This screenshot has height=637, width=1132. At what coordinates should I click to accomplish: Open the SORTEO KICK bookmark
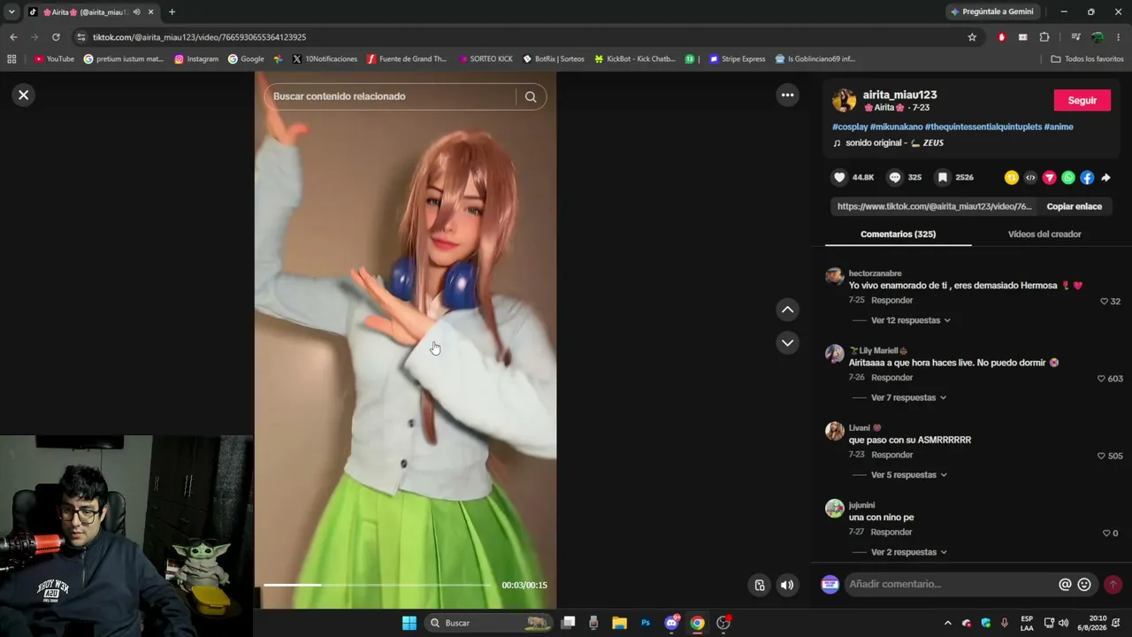click(x=486, y=59)
